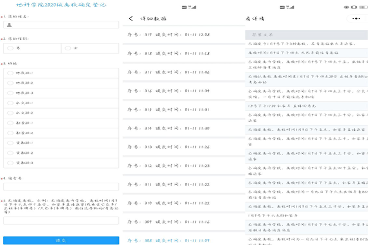Open record 序号 312 submitted 01-11 11:23
The height and width of the screenshot is (245, 368).
click(184, 166)
